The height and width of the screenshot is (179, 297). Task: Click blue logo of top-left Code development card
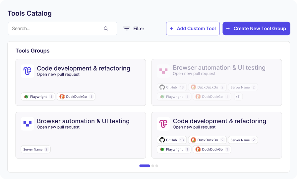pos(28,71)
